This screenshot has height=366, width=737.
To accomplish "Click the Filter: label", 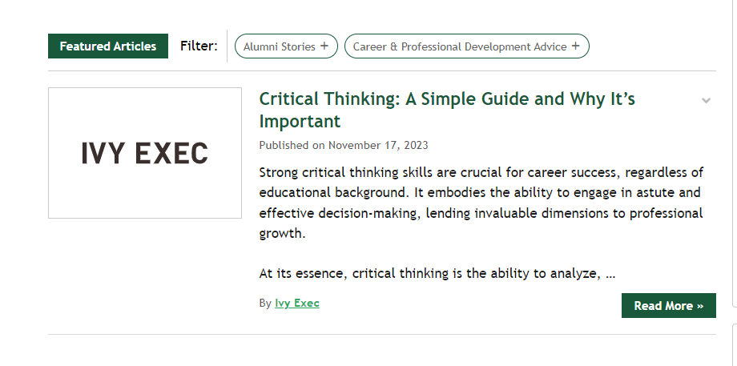I will pos(199,46).
